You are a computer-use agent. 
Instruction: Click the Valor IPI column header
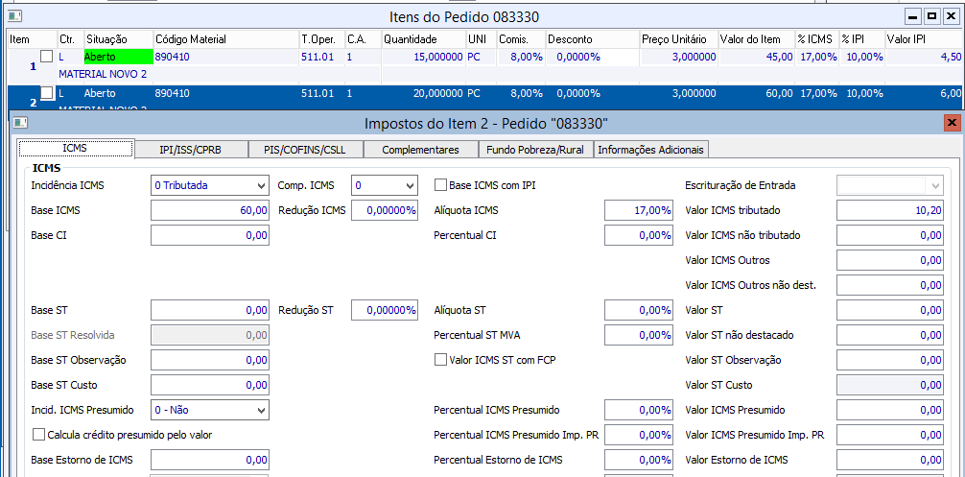point(924,39)
